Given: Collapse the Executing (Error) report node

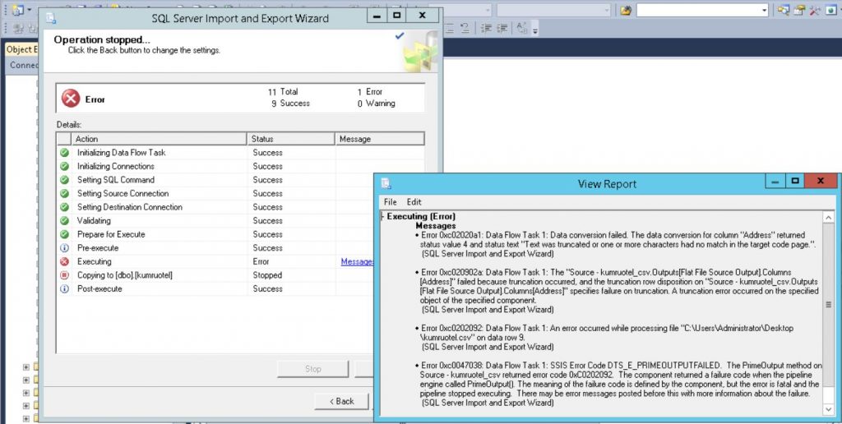Looking at the screenshot, I should point(382,217).
